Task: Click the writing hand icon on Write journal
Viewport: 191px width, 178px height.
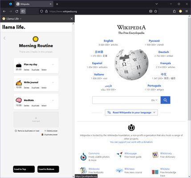Action: click(19, 83)
